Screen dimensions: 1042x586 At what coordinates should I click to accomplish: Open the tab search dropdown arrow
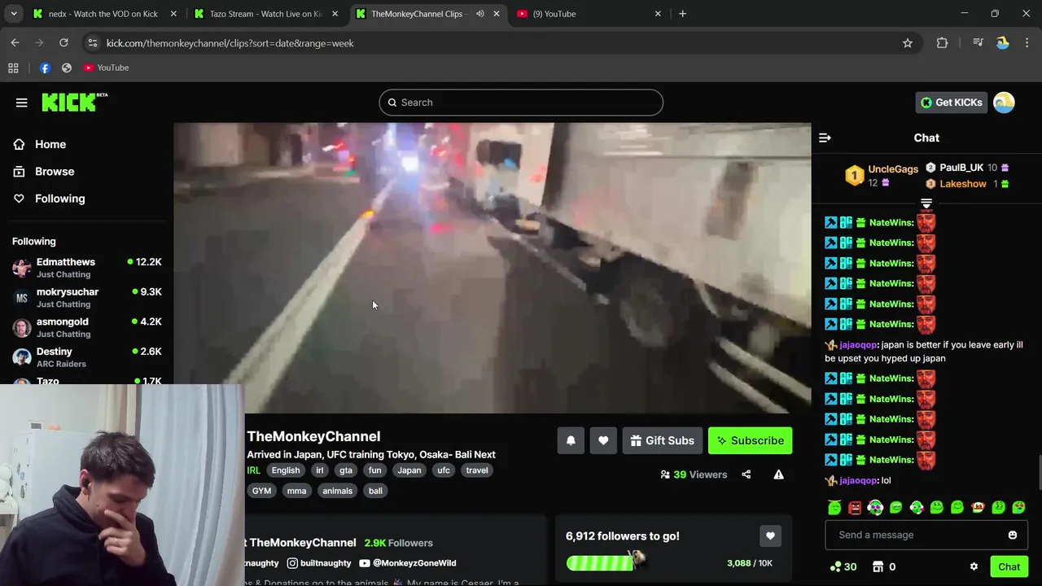pos(13,14)
